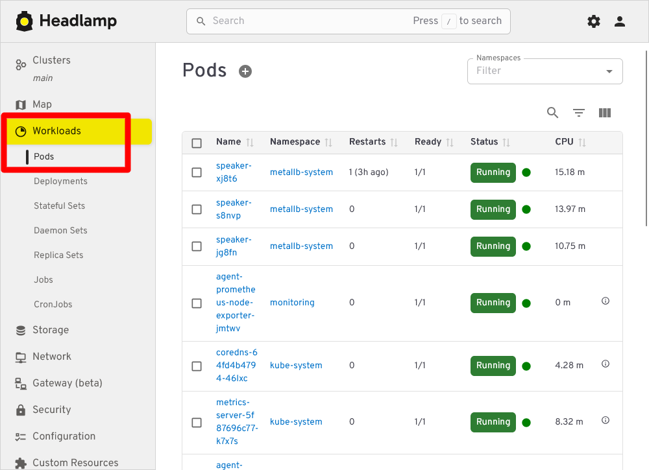Select the checkbox for speaker-xj8t6 pod
Image resolution: width=649 pixels, height=470 pixels.
coord(197,172)
